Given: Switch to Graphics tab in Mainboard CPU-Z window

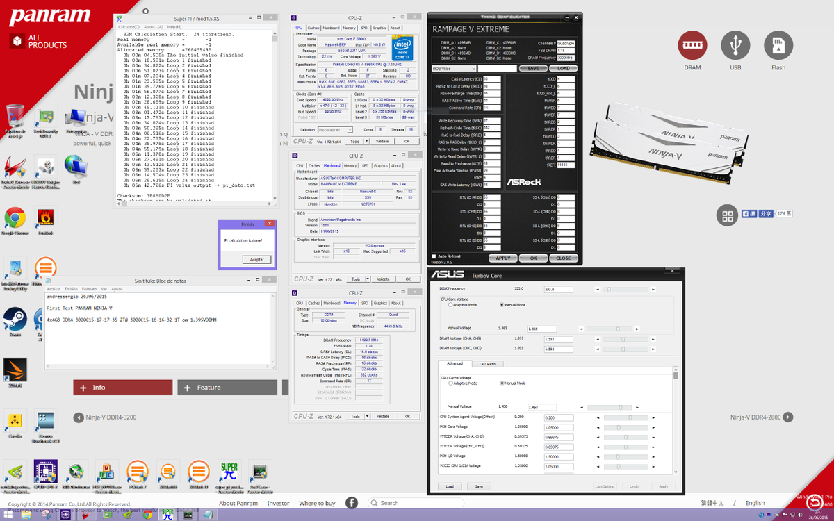Looking at the screenshot, I should [380, 165].
